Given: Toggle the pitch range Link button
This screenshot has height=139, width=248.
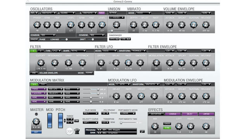Looking at the screenshot, I should pyautogui.click(x=77, y=121).
